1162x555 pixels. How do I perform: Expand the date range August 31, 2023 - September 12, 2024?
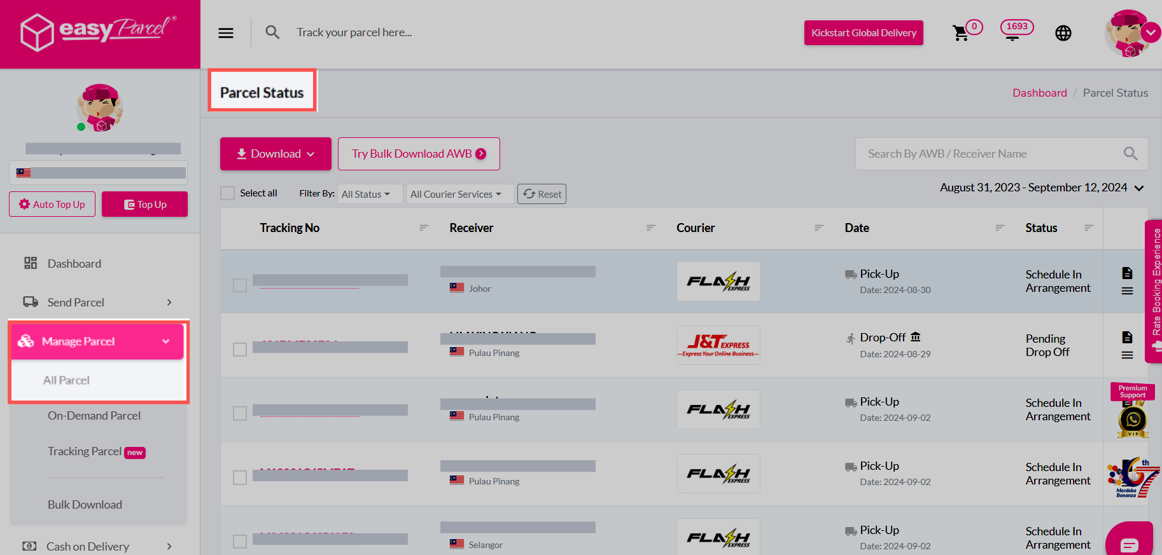(x=1042, y=188)
